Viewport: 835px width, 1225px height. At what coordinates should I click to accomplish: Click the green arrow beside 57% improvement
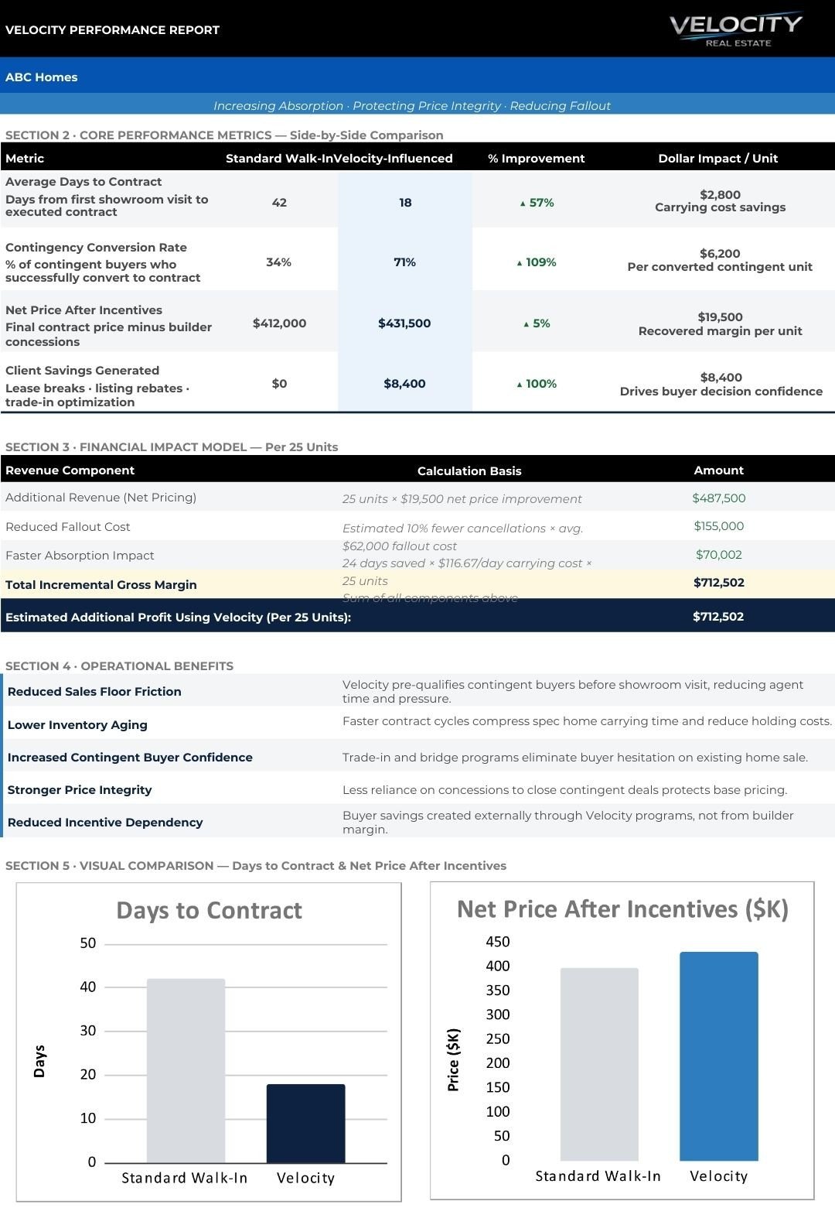click(x=523, y=204)
